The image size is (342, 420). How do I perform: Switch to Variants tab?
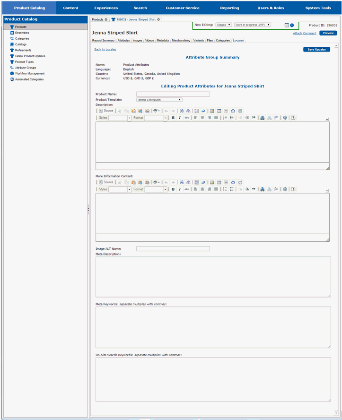pyautogui.click(x=199, y=41)
